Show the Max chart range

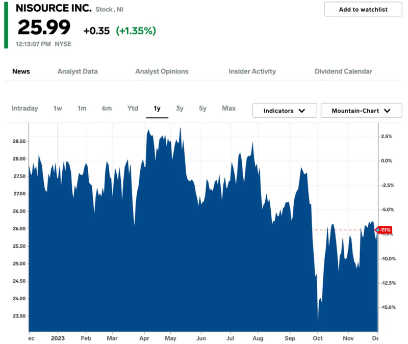(x=228, y=108)
